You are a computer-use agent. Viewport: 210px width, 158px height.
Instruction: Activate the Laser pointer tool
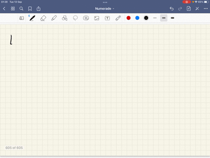(x=118, y=18)
